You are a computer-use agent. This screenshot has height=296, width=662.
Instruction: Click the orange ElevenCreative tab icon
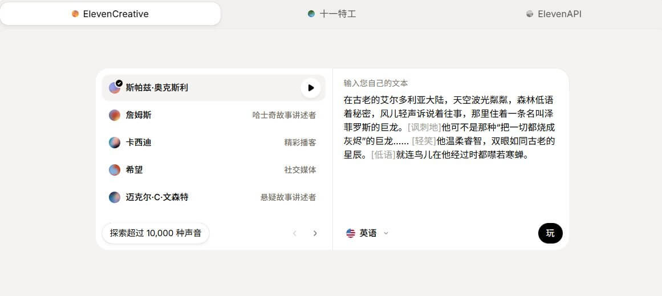(x=75, y=14)
